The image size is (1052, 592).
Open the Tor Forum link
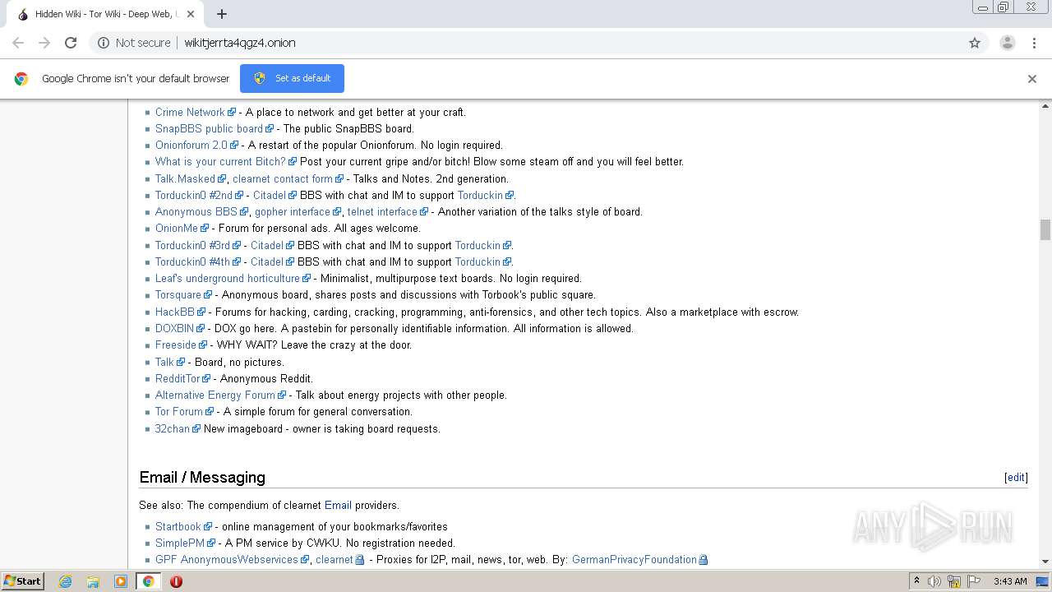pos(179,411)
